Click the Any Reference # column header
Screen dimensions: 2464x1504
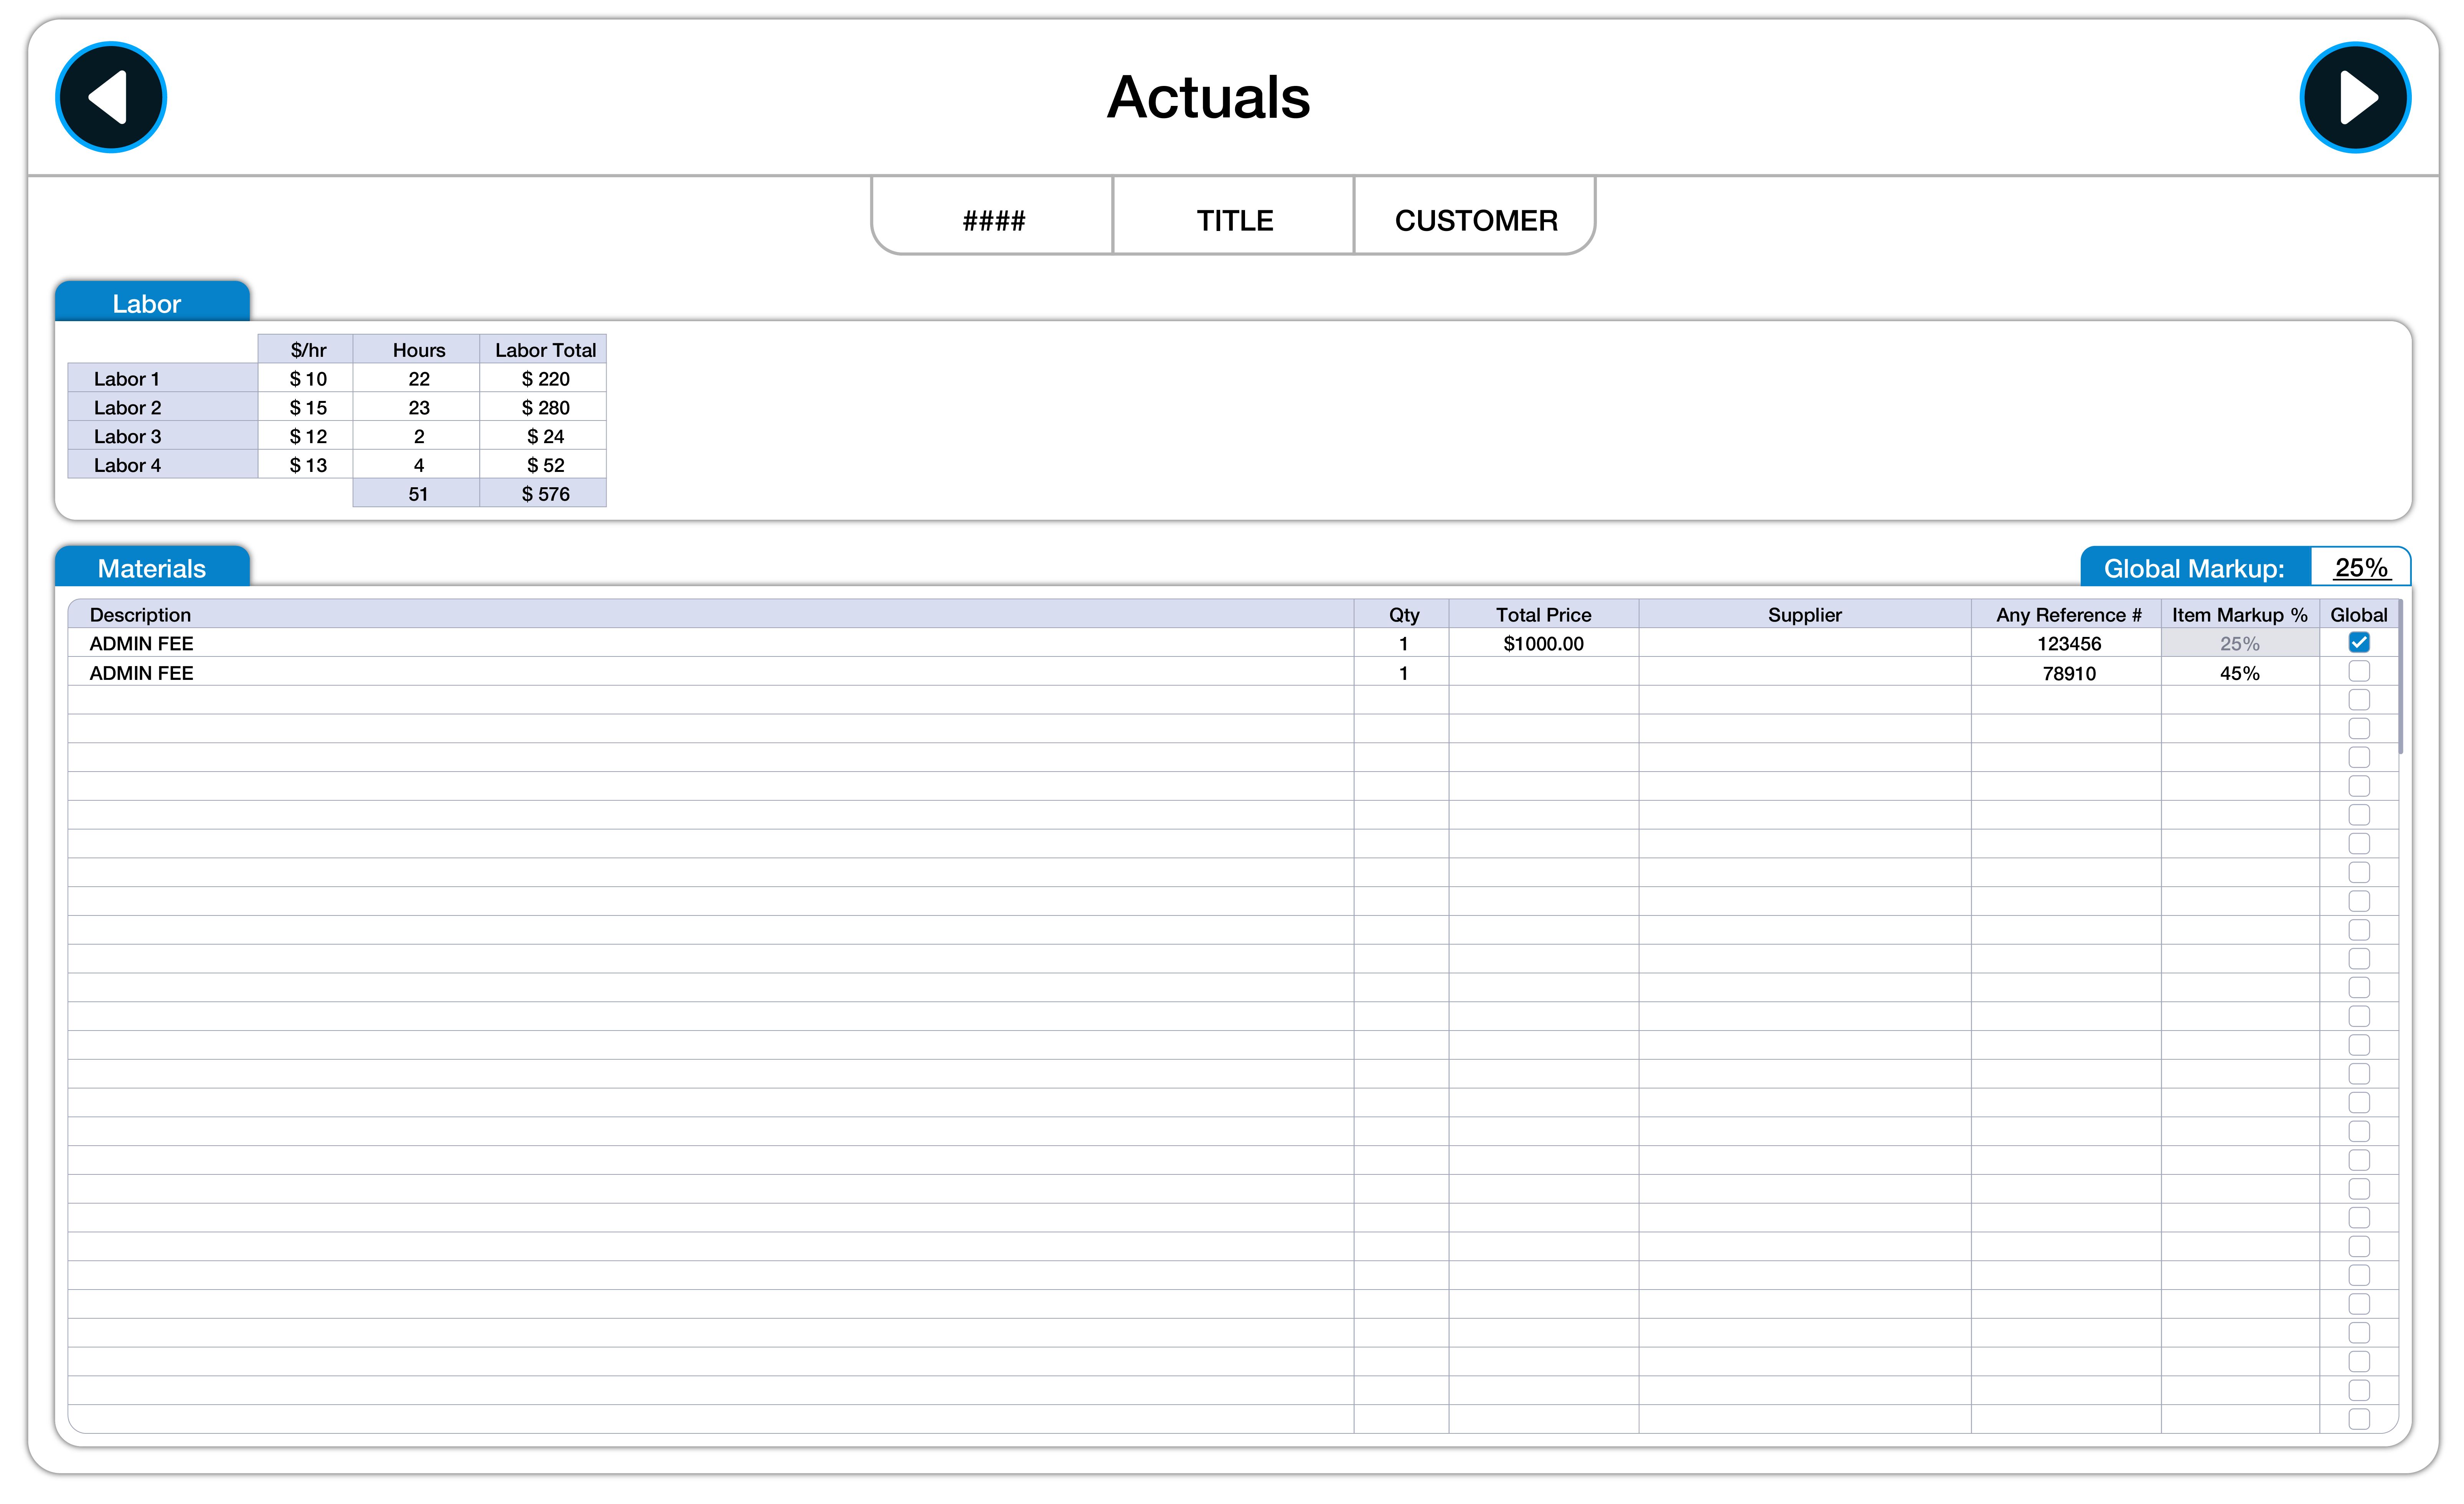tap(2066, 614)
